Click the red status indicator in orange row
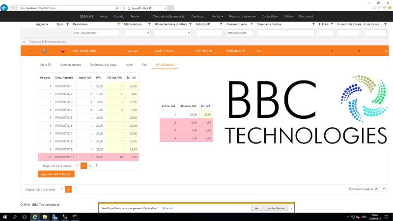393x221 pixels. pyautogui.click(x=63, y=51)
